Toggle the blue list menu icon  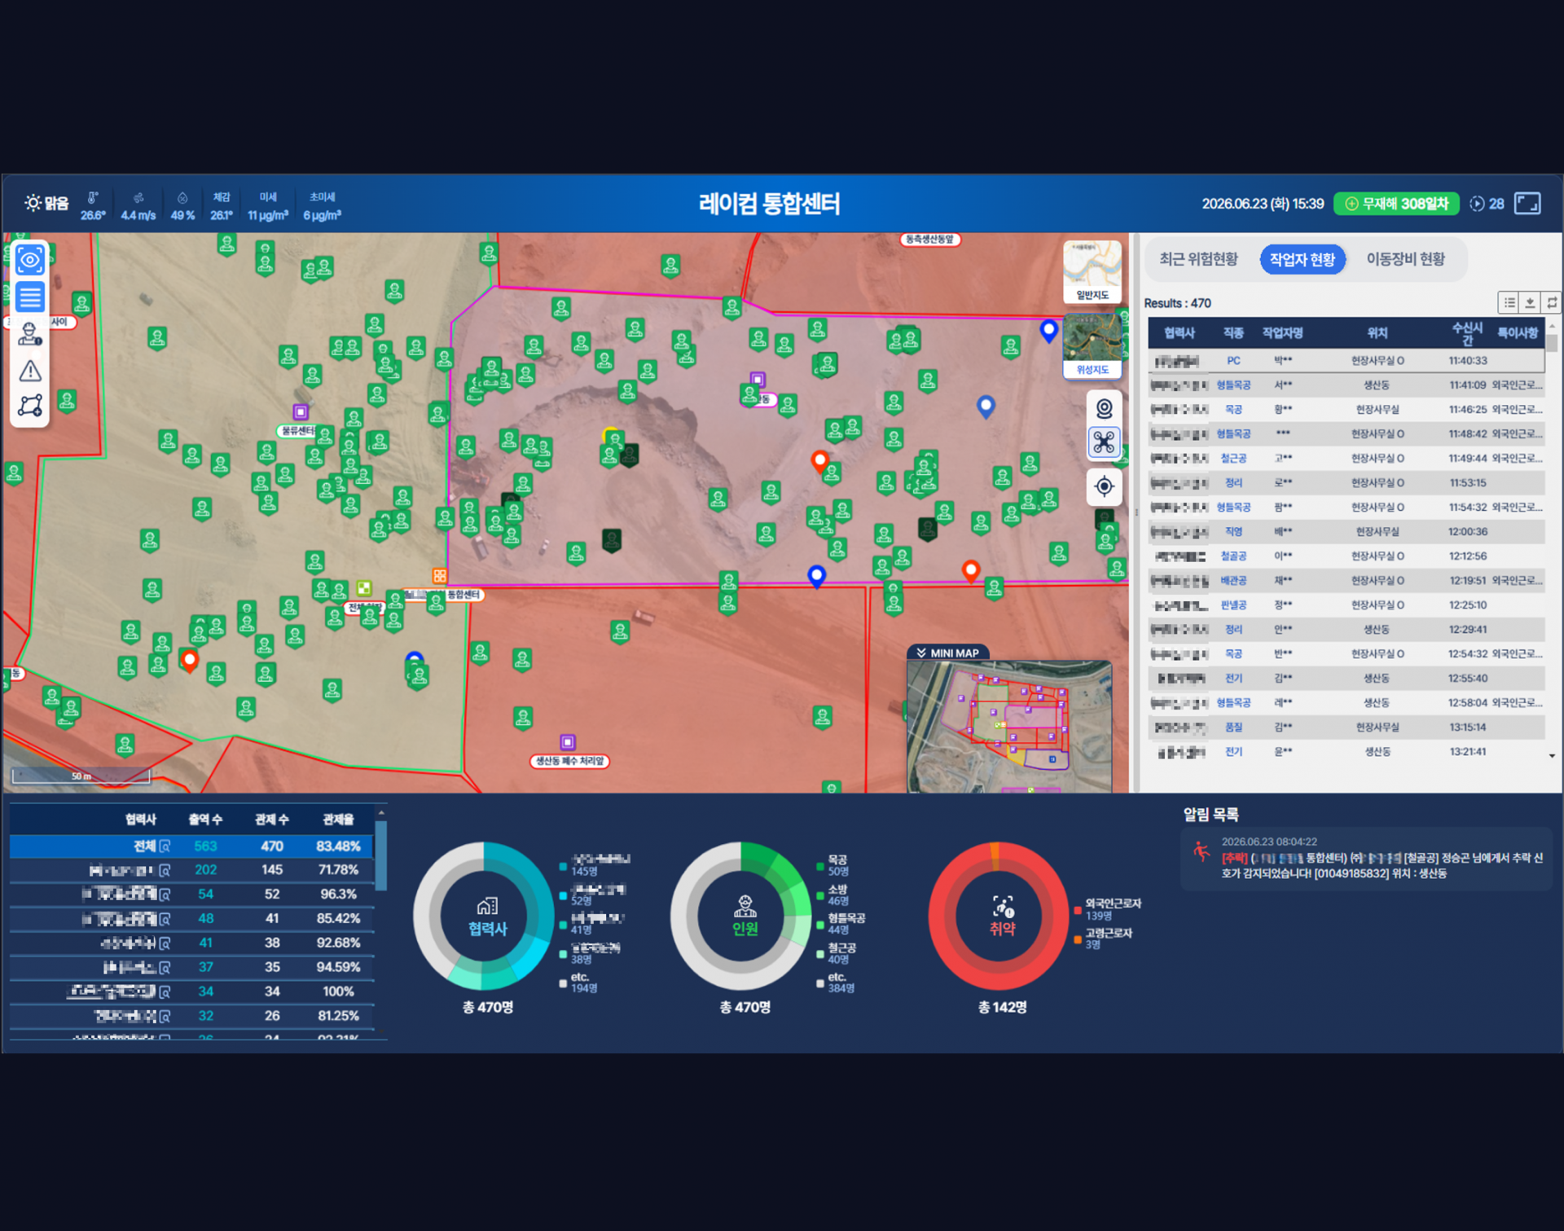coord(30,297)
